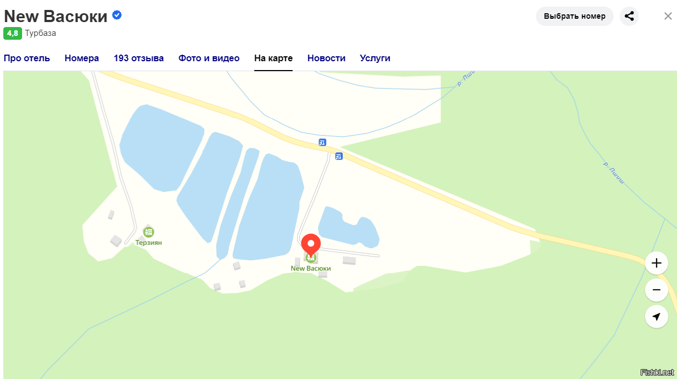The width and height of the screenshot is (677, 379).
Task: Click the share icon button
Action: (629, 16)
